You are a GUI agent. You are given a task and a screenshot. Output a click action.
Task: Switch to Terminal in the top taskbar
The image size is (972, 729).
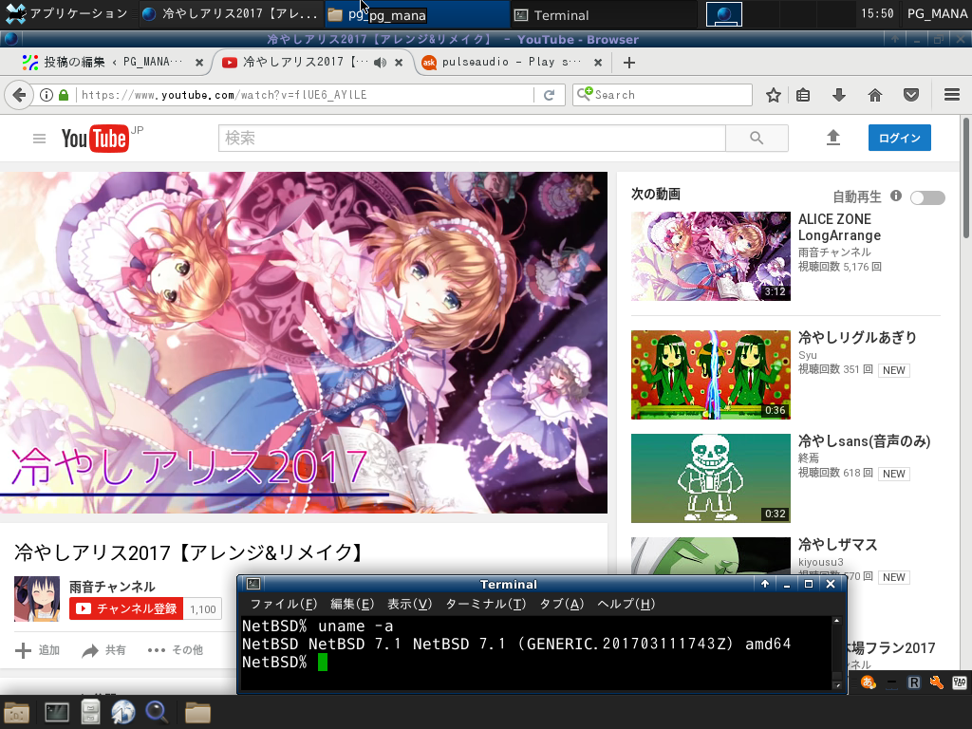(603, 14)
